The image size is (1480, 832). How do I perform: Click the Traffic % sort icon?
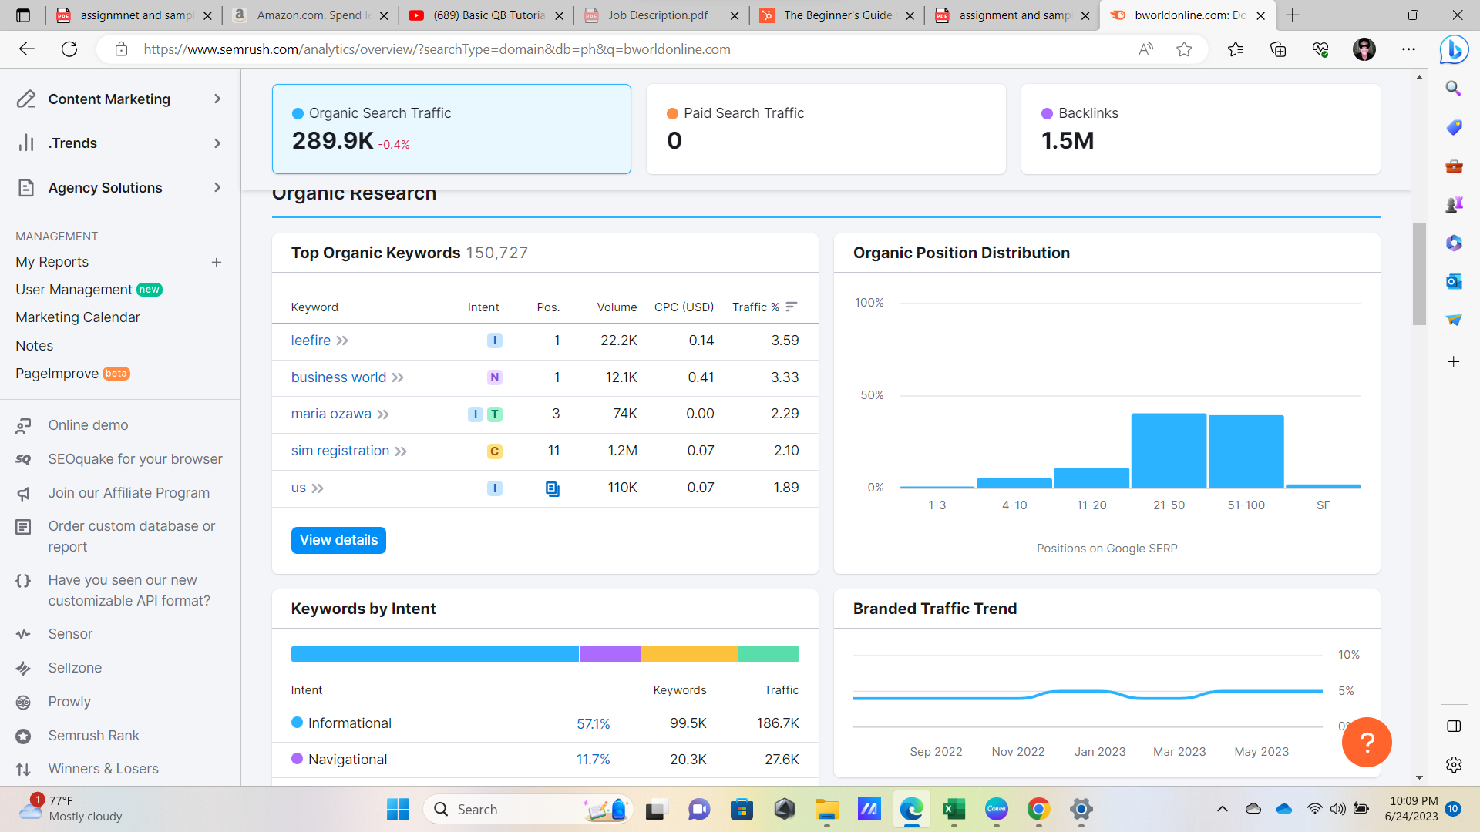(x=791, y=307)
